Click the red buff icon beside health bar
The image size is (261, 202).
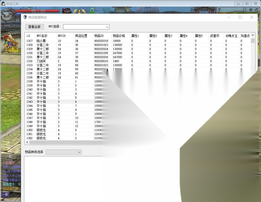(67, 11)
